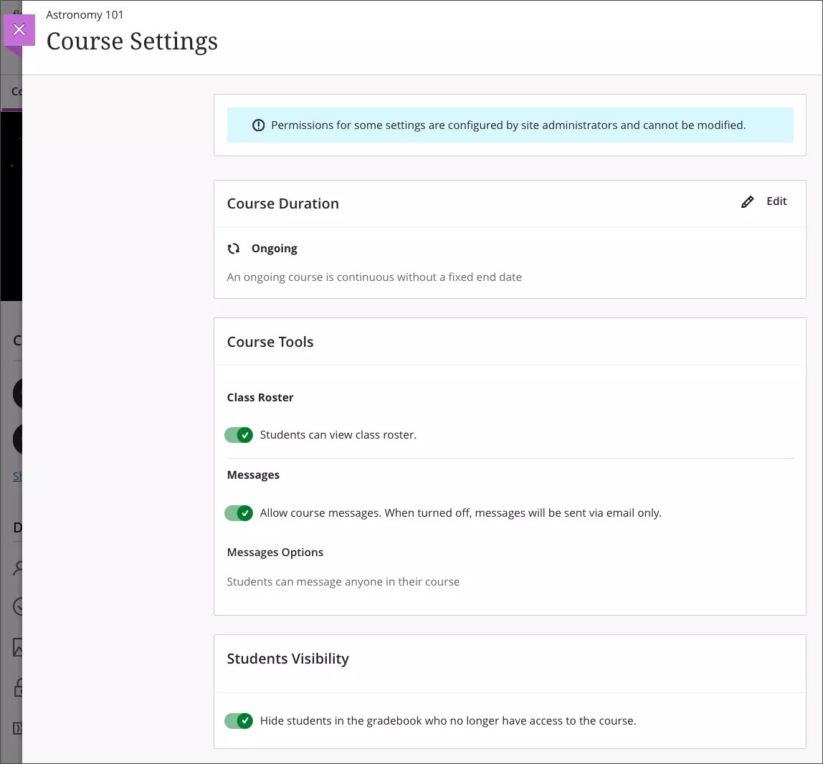823x764 pixels.
Task: Click the lock icon in the sidebar
Action: [18, 687]
